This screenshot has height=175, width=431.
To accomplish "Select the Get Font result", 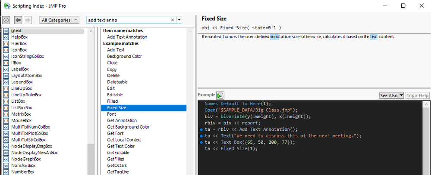I will pos(116,133).
